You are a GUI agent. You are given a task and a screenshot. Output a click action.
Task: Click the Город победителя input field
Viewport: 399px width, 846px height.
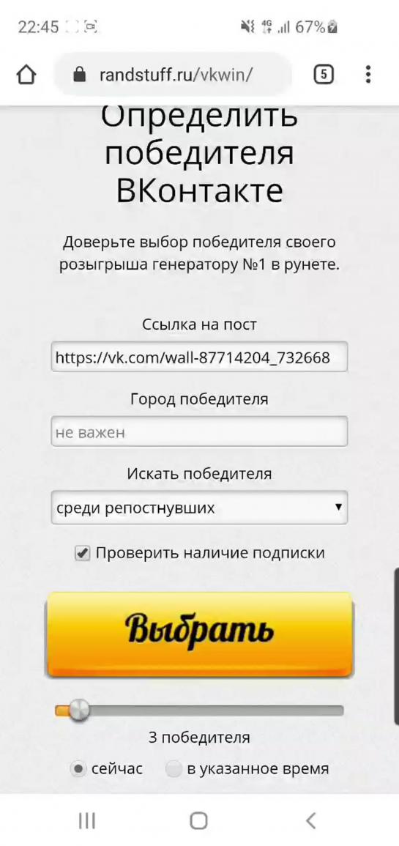199,431
